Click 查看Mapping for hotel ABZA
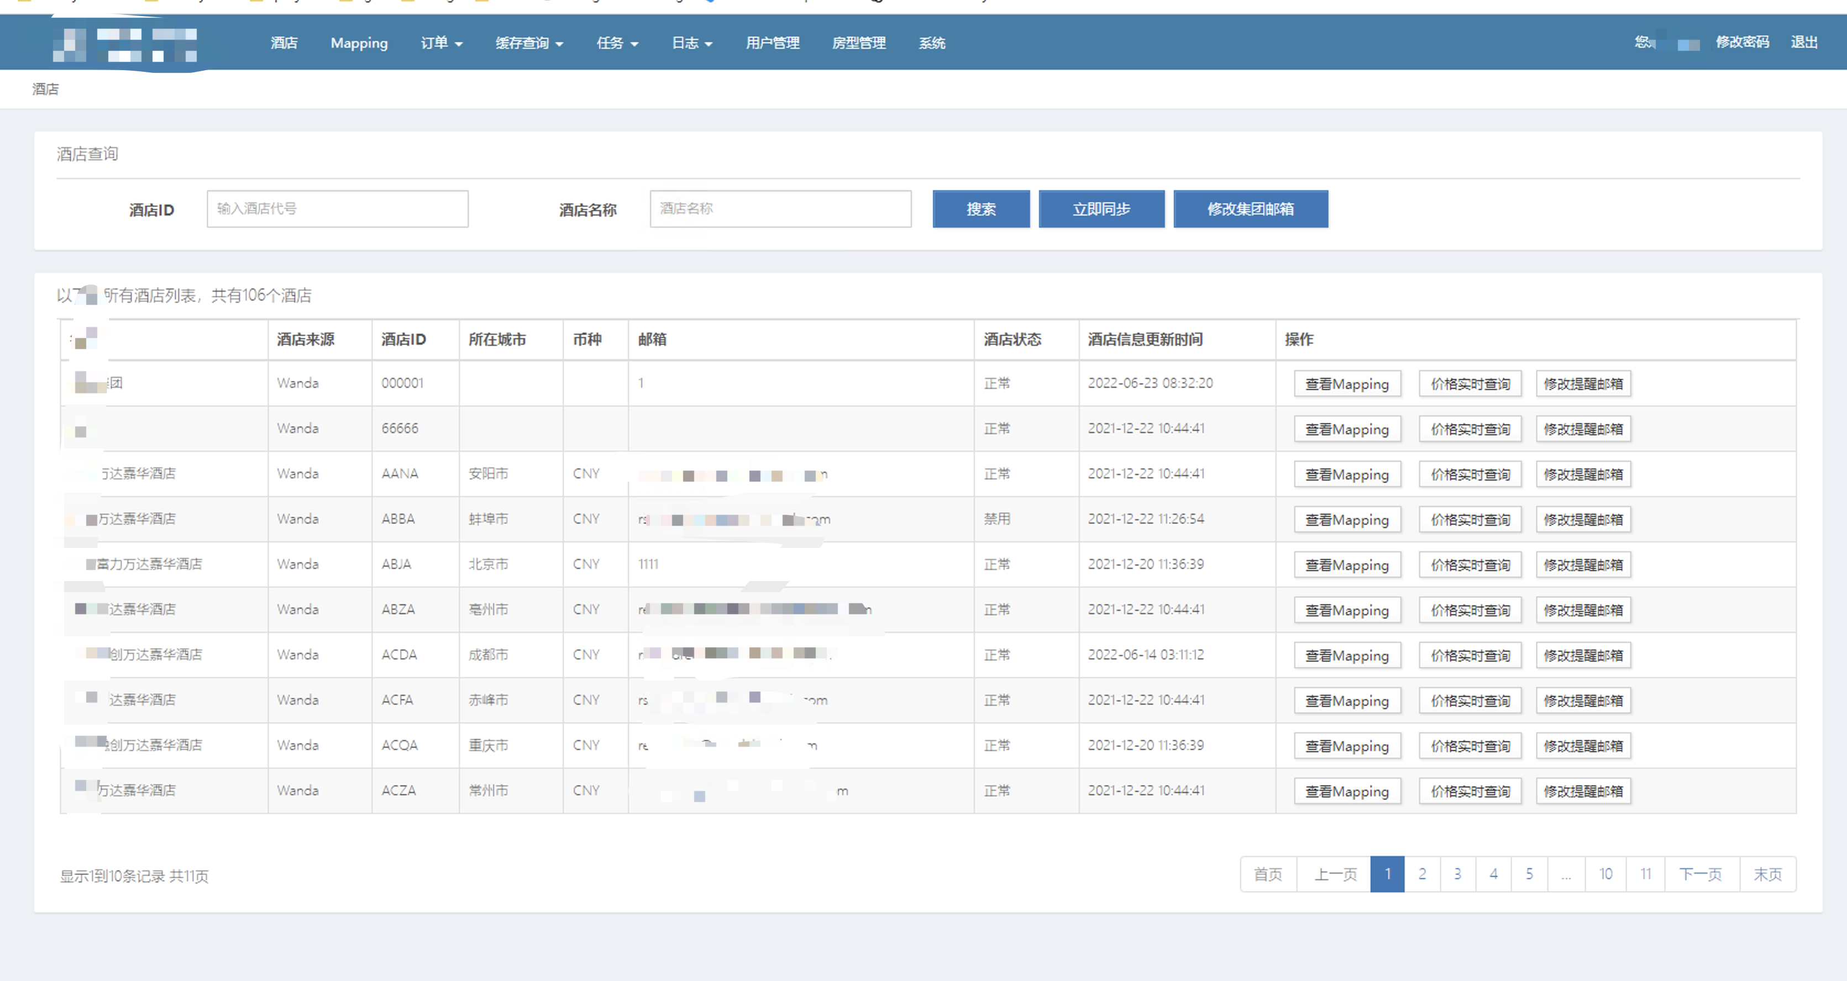The width and height of the screenshot is (1847, 981). [x=1346, y=610]
